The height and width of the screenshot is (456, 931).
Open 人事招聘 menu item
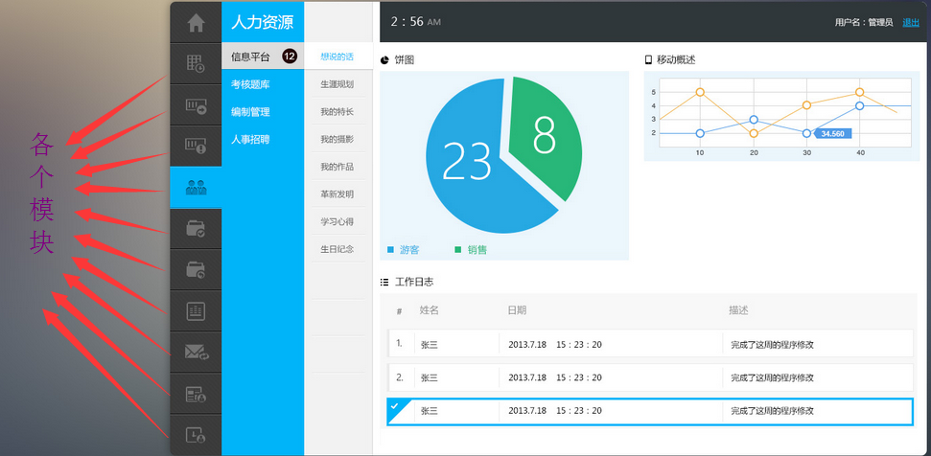point(250,140)
